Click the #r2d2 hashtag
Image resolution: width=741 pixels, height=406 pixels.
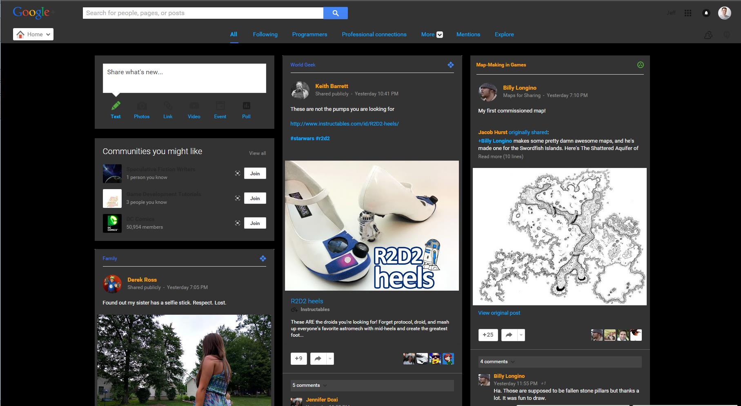(x=323, y=139)
